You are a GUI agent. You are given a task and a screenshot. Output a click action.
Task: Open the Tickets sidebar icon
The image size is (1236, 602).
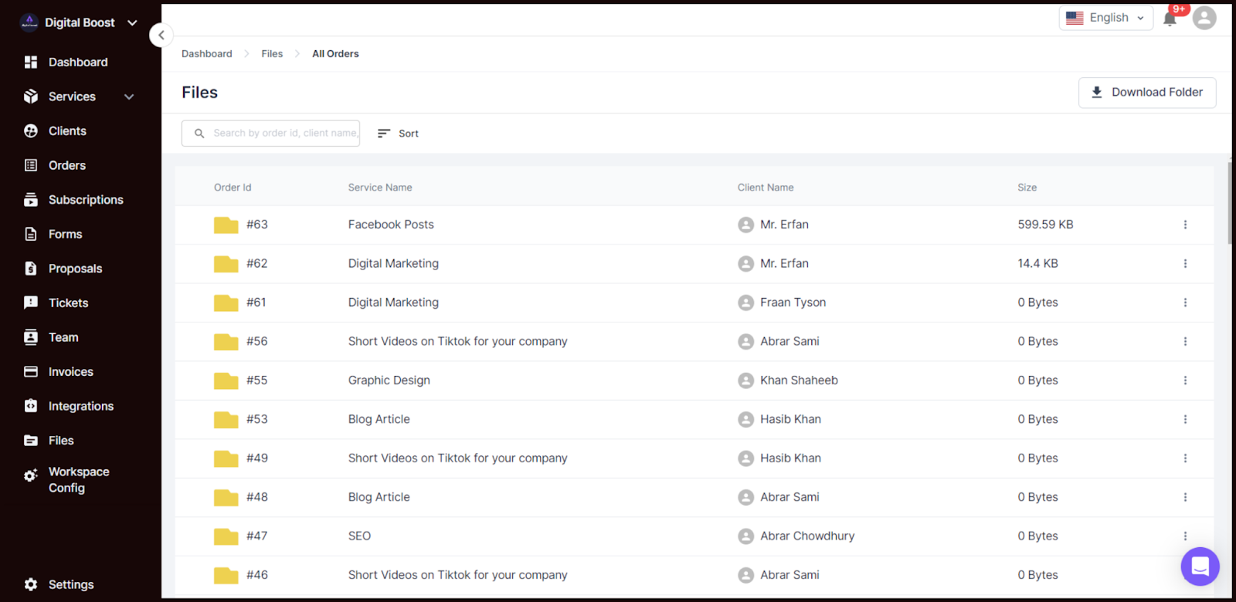[31, 303]
